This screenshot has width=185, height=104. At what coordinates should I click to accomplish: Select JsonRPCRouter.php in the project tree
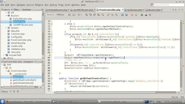[x=23, y=25]
